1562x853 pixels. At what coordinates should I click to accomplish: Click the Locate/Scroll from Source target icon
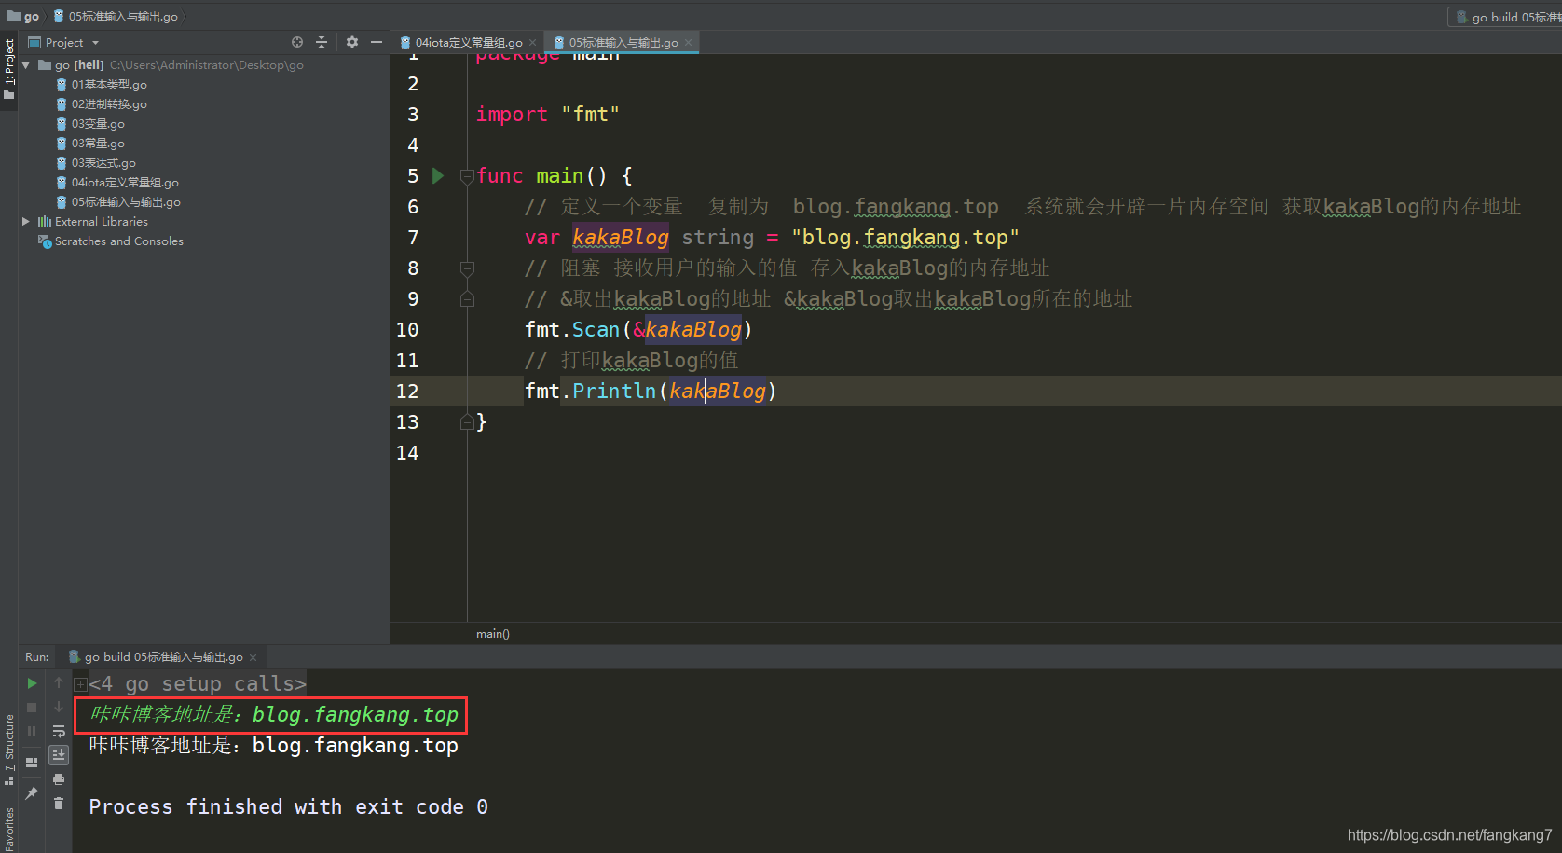tap(297, 42)
